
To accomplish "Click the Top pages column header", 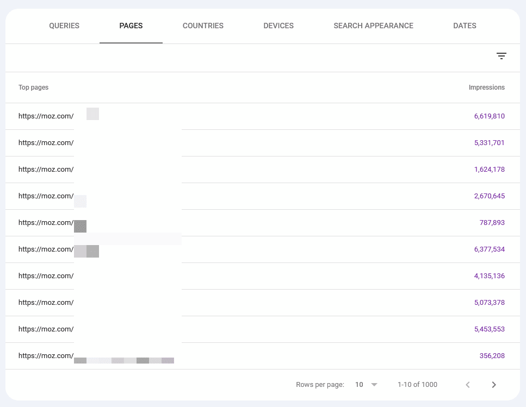I will pyautogui.click(x=33, y=87).
